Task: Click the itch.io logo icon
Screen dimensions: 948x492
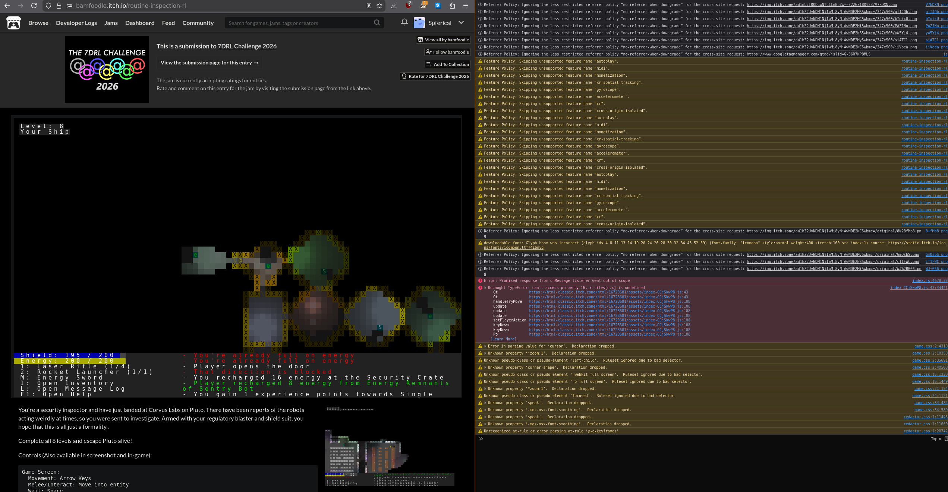Action: pos(14,23)
